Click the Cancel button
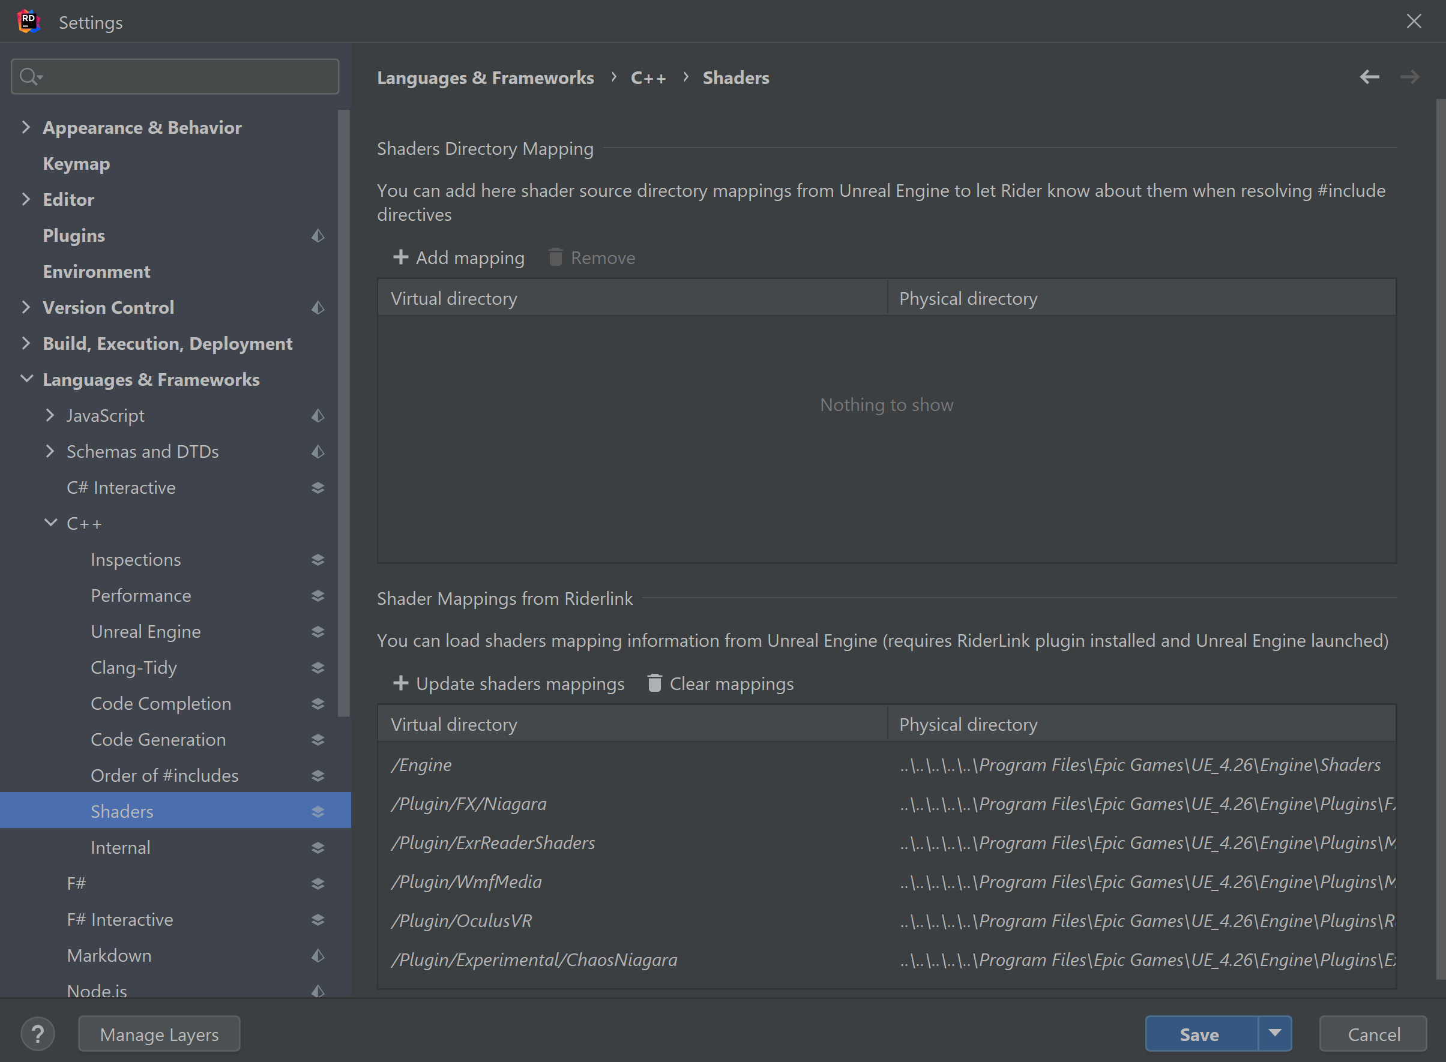 [x=1373, y=1034]
